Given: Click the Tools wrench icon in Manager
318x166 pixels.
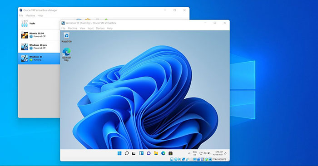Looking at the screenshot, I should pyautogui.click(x=25, y=24).
